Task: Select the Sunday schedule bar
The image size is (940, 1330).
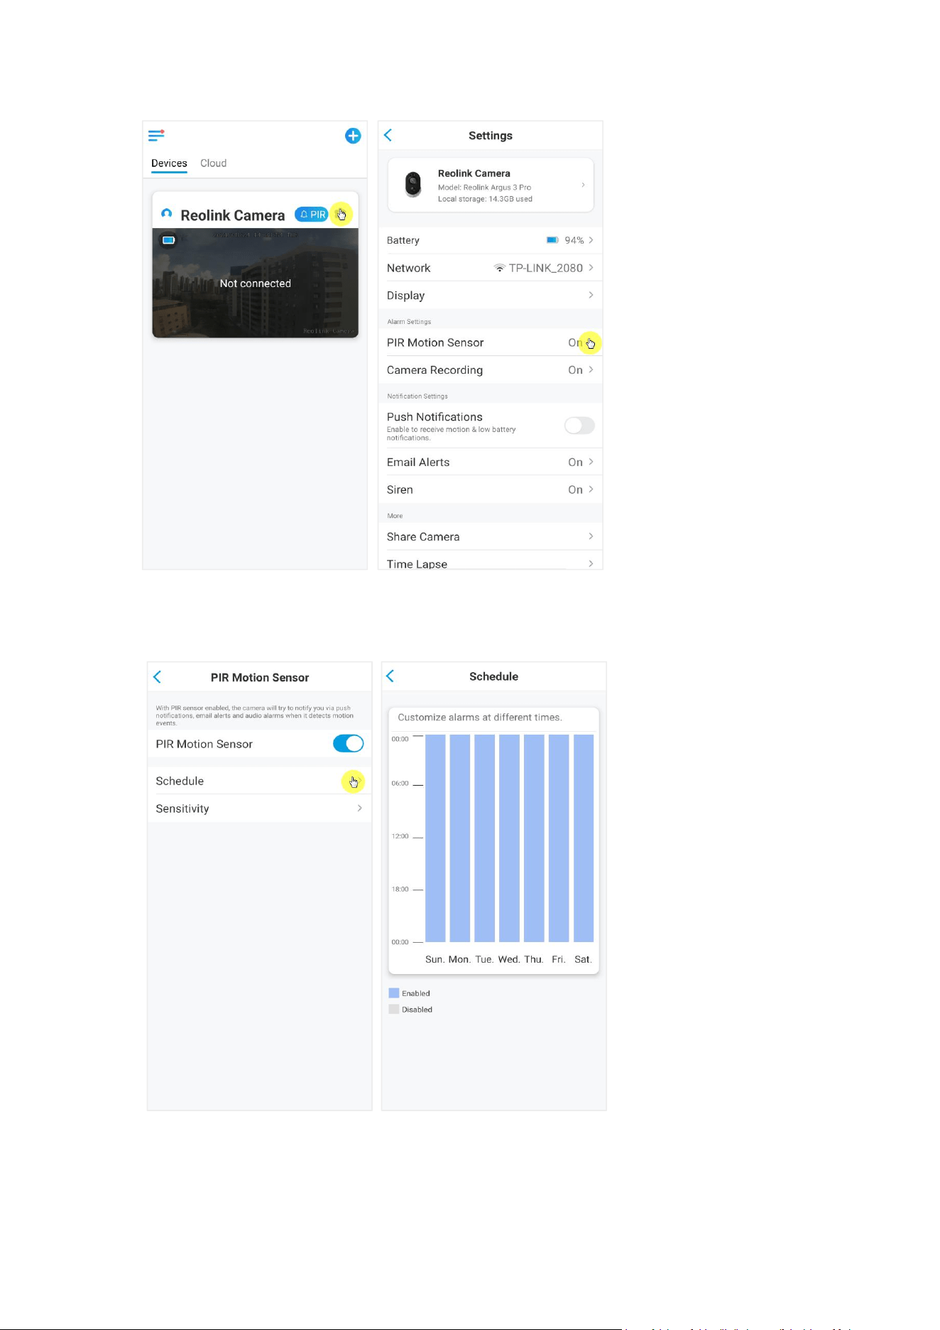Action: [435, 838]
